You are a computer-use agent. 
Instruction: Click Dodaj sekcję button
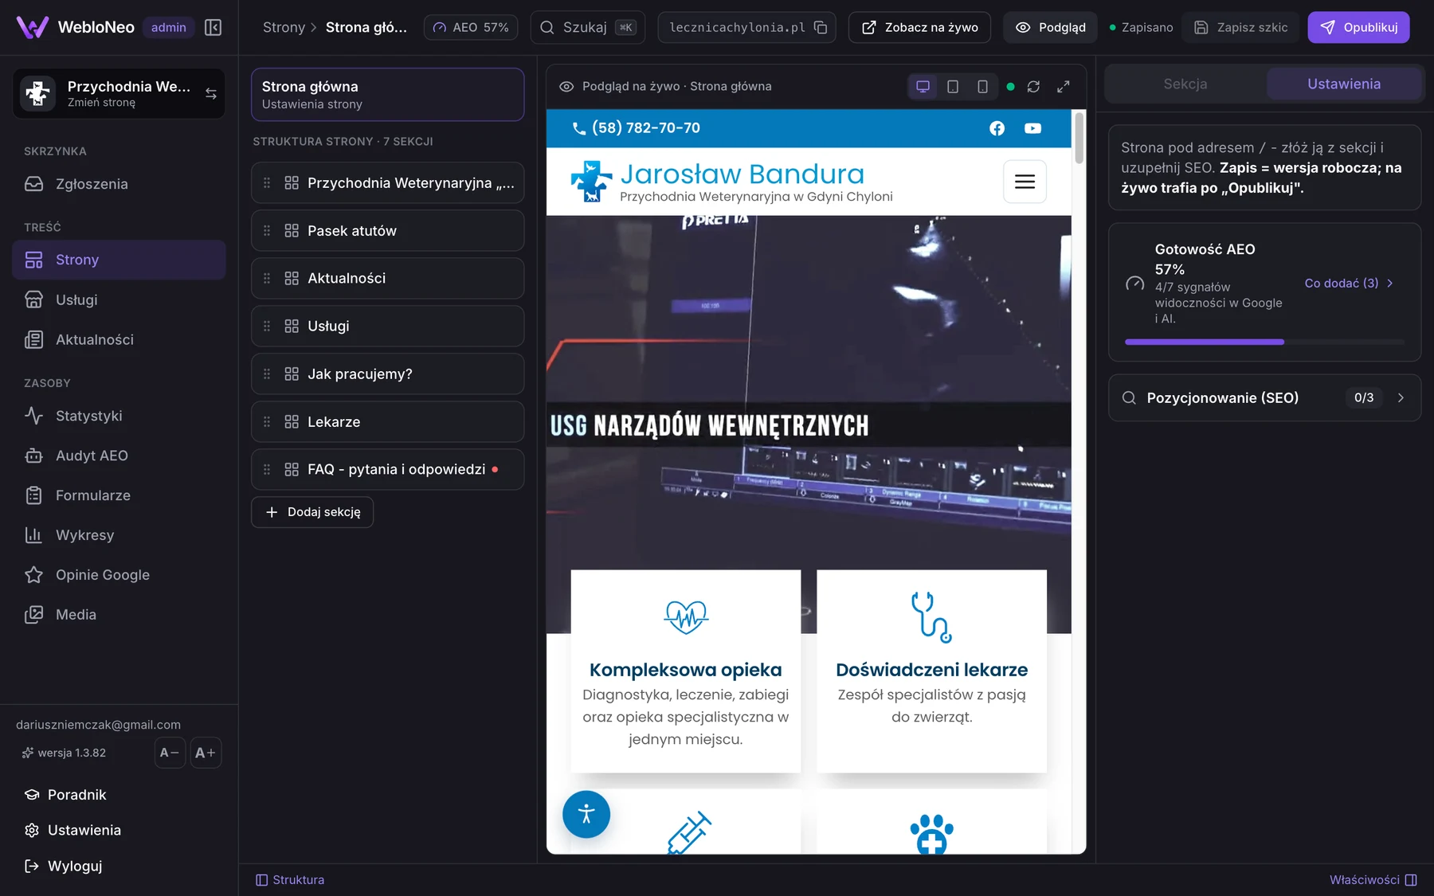click(312, 512)
